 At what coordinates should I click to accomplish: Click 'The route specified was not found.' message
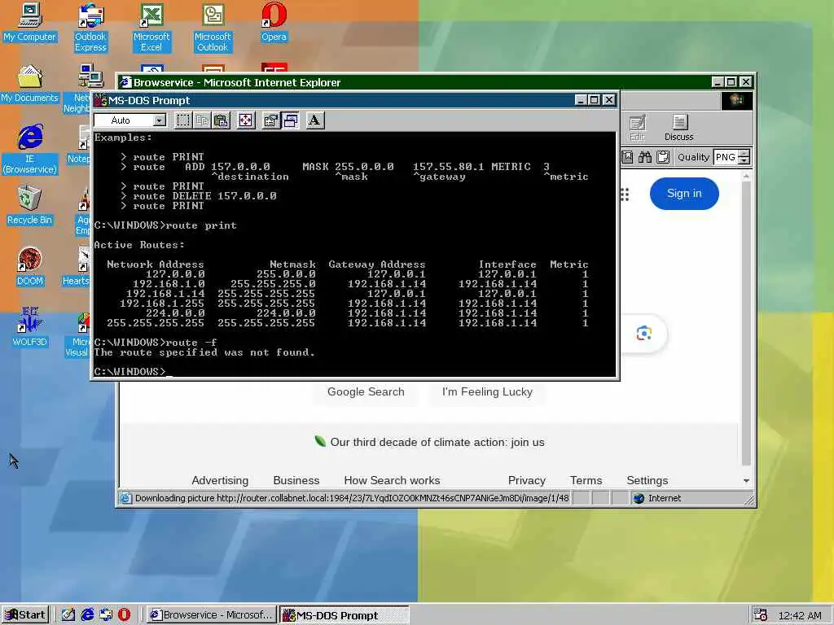(204, 352)
